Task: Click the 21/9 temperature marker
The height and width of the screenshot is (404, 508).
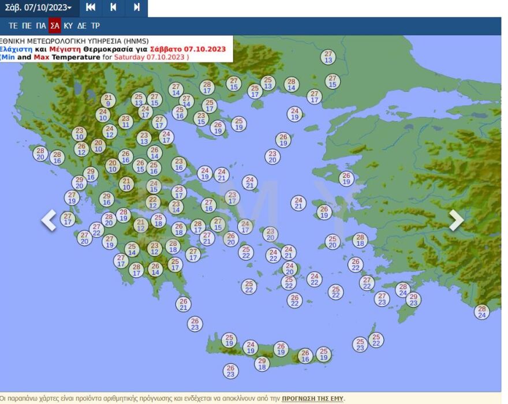Action: coord(108,100)
